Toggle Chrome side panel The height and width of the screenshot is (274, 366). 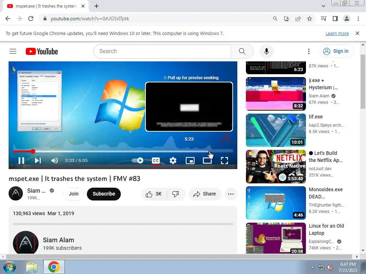click(x=335, y=19)
